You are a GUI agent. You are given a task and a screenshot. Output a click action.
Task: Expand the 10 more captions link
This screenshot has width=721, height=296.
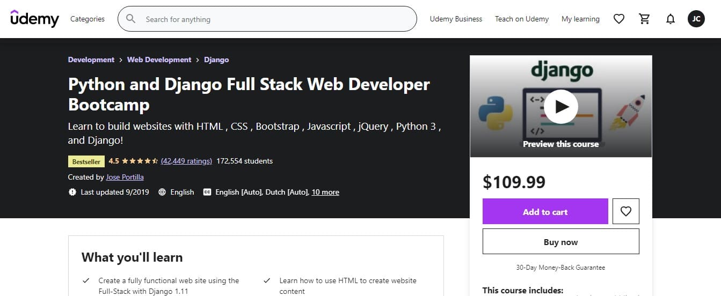coord(325,192)
